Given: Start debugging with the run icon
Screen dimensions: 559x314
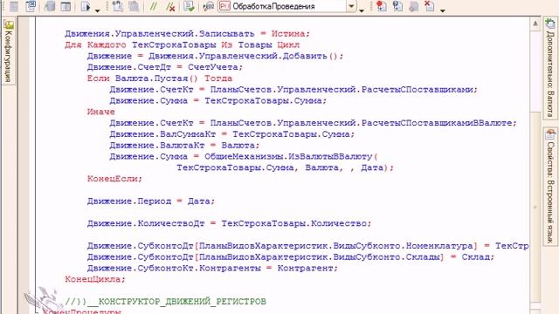Looking at the screenshot, I should [x=86, y=6].
